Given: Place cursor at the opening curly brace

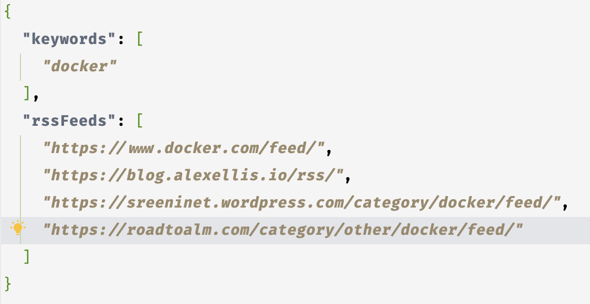Looking at the screenshot, I should click(x=7, y=12).
